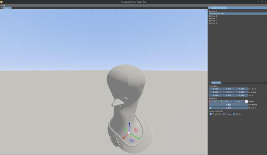Select Entity 0 in the hierarchy

click(238, 11)
